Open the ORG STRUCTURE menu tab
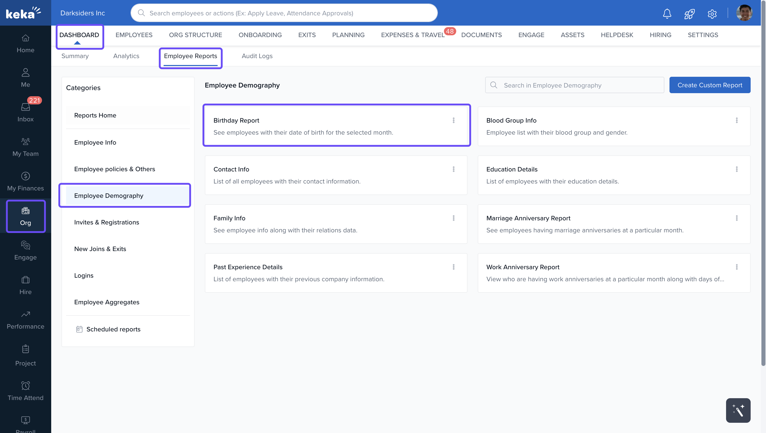The image size is (766, 433). [x=195, y=35]
